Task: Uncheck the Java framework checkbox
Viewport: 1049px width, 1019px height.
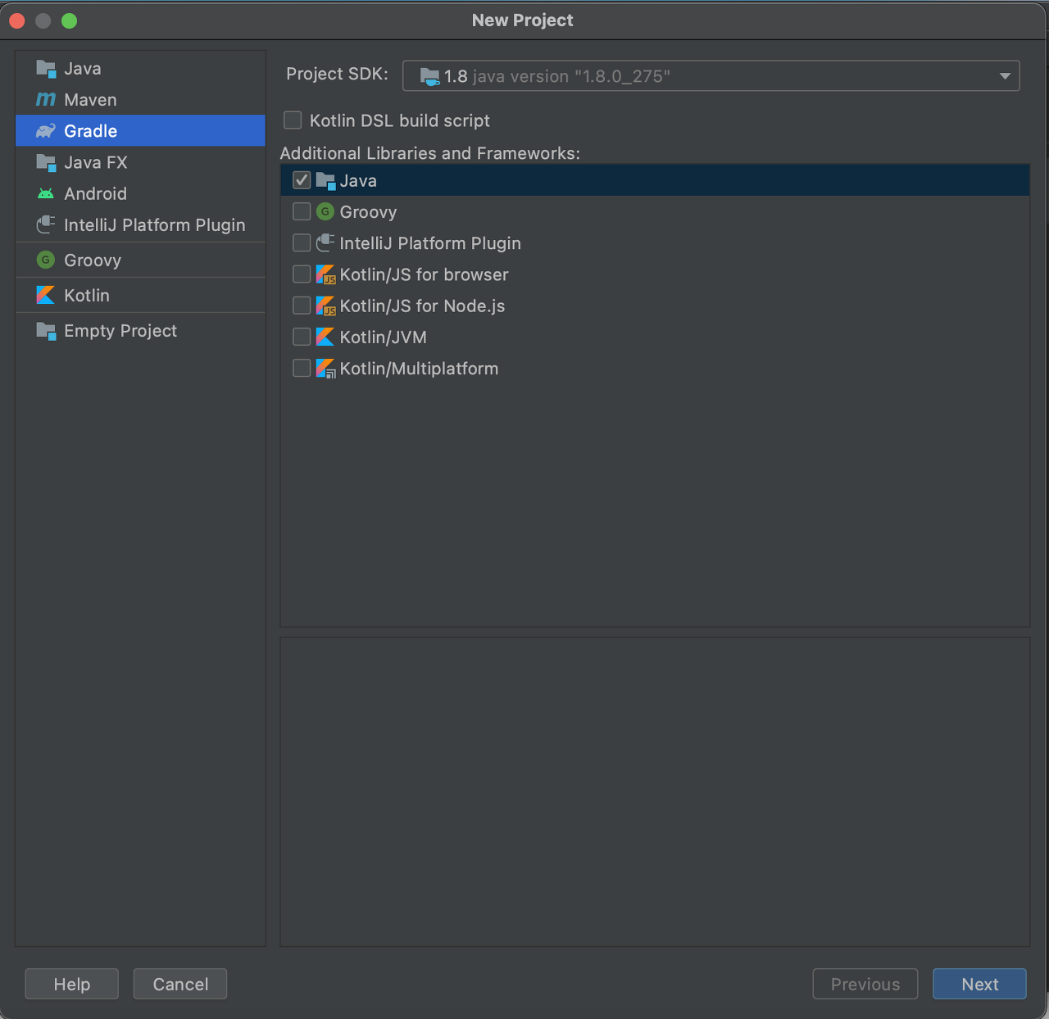Action: pyautogui.click(x=302, y=180)
